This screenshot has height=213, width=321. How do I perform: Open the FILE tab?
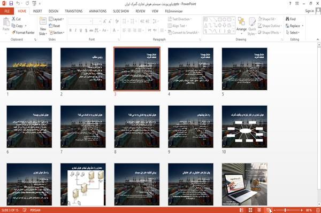coord(7,11)
